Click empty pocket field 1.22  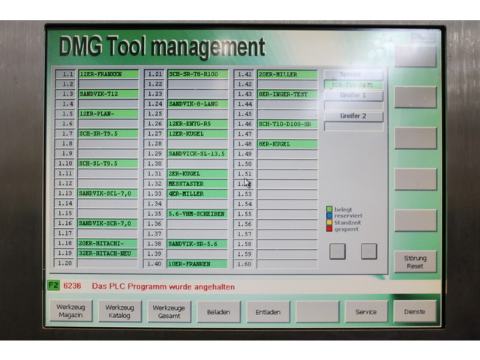[198, 84]
